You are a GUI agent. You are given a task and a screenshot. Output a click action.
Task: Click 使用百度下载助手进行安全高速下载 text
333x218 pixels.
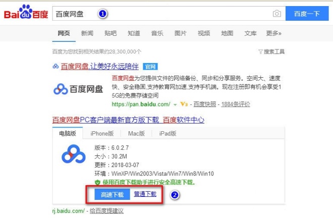149,182
